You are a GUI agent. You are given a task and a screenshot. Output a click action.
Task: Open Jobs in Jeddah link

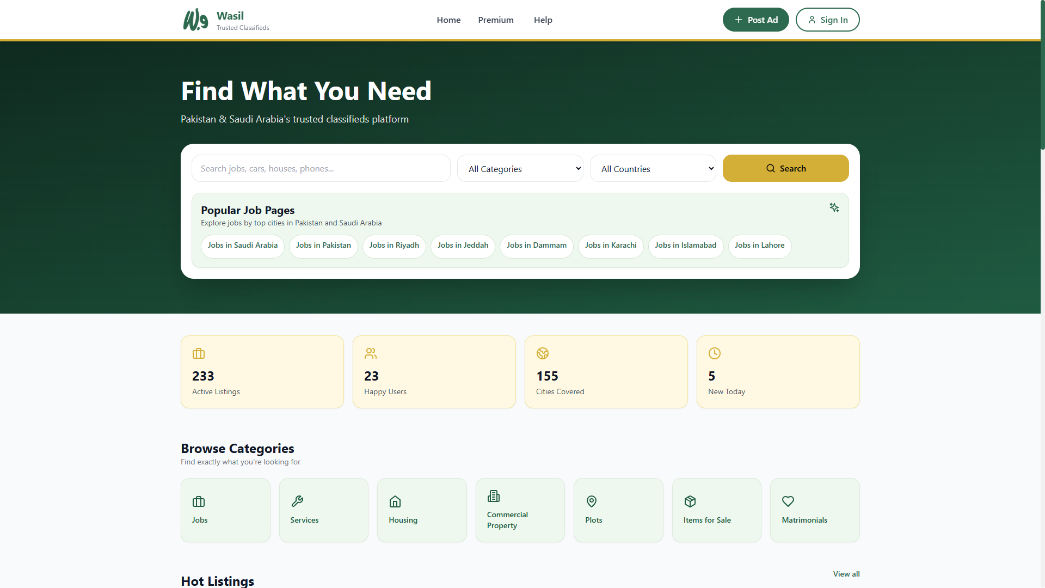point(463,246)
